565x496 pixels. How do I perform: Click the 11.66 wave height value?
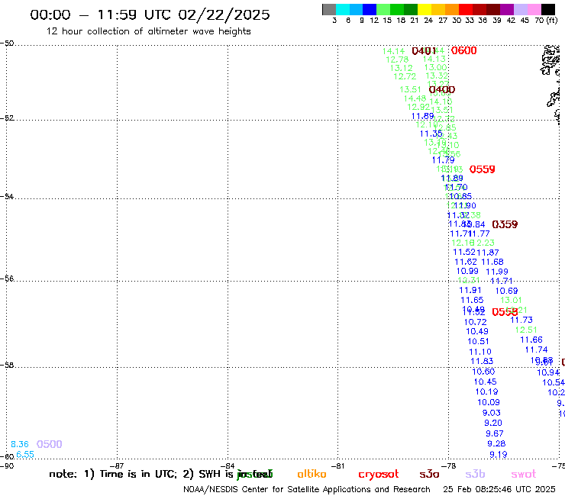(x=531, y=340)
